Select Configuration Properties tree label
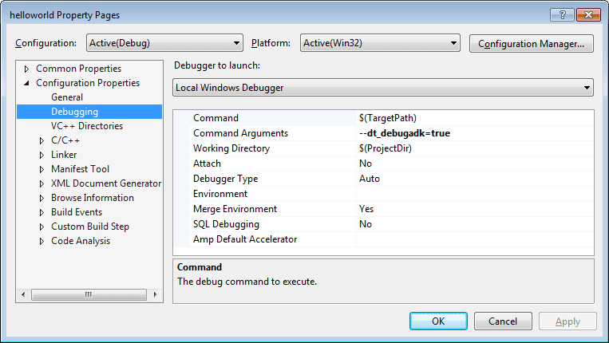Viewport: 609px width, 343px height. click(87, 83)
